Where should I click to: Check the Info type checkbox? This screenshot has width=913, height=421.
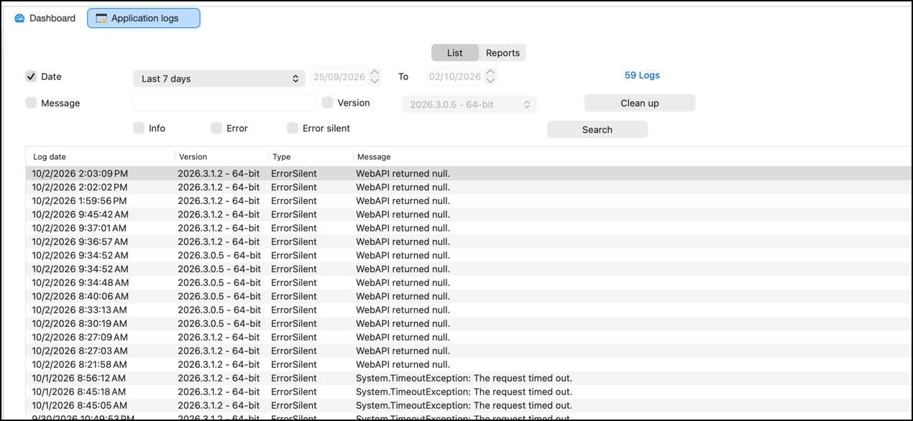click(x=139, y=128)
